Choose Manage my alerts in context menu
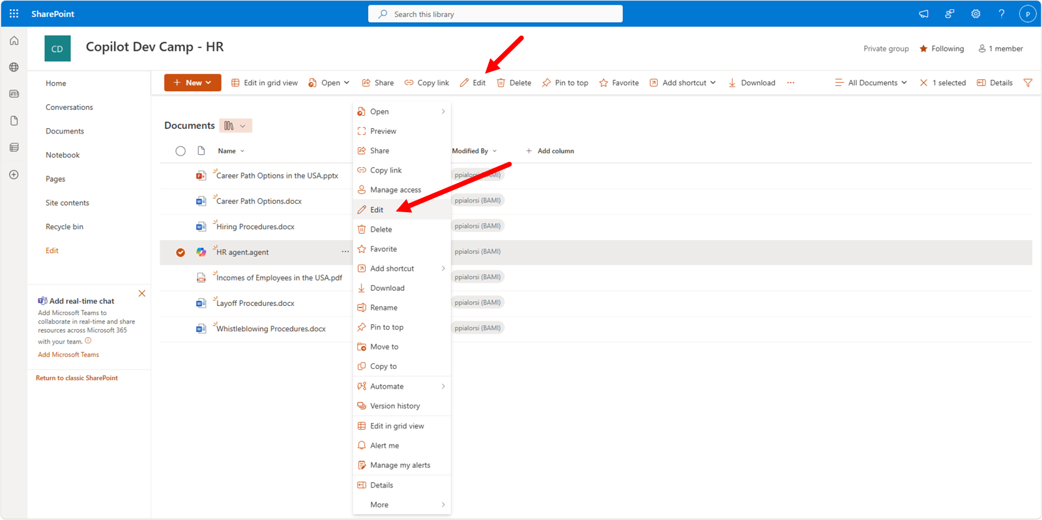The height and width of the screenshot is (520, 1042). click(401, 465)
